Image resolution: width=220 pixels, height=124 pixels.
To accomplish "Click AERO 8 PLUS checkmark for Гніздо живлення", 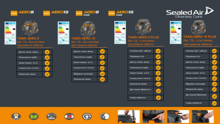I will [x=158, y=98].
